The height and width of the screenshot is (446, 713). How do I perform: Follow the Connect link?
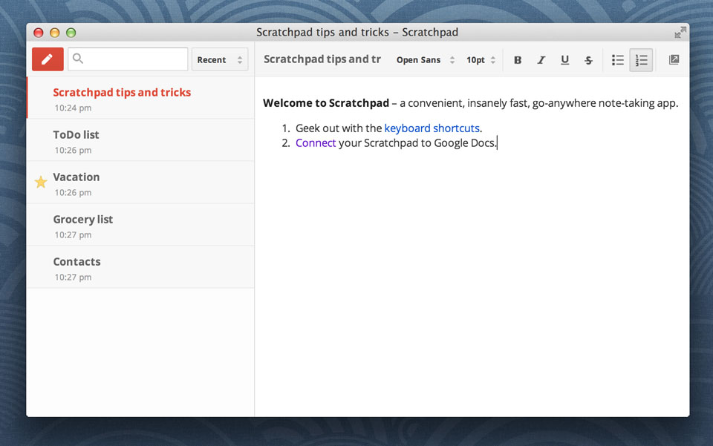[316, 142]
